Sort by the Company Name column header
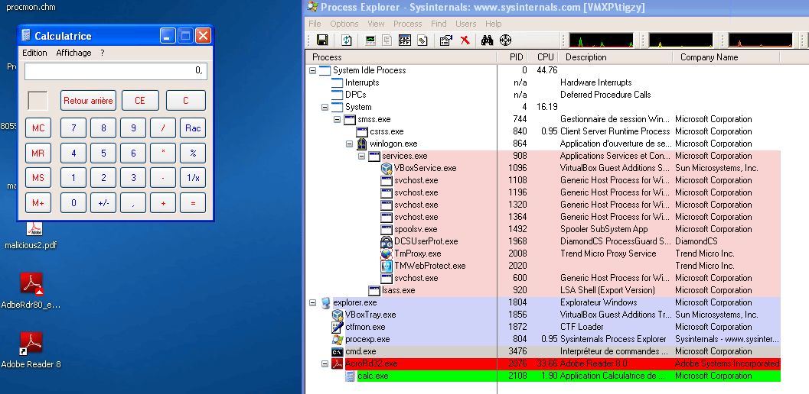Viewport: 809px width, 394px height. 726,57
